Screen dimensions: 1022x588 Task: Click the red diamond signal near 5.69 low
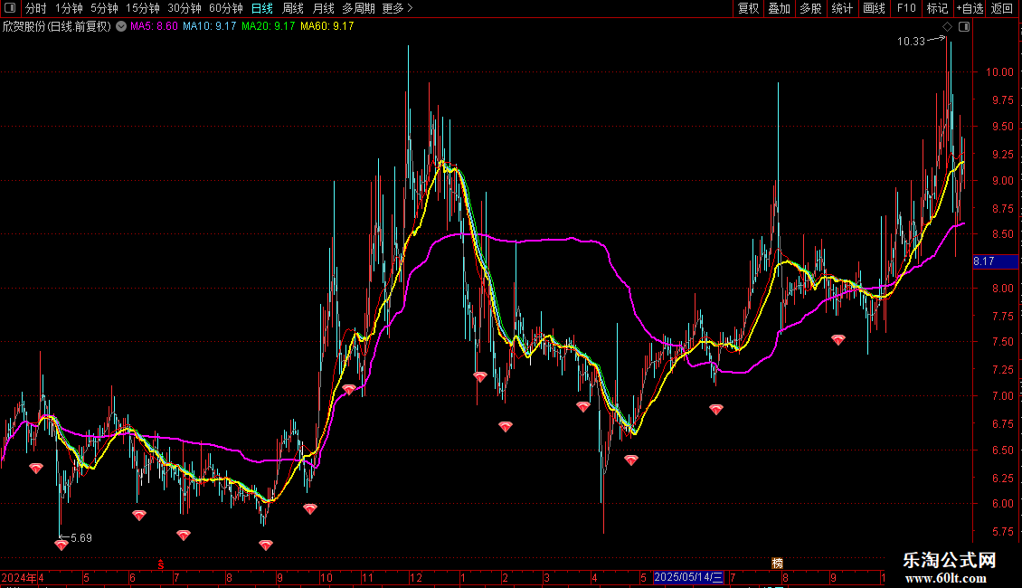(62, 545)
